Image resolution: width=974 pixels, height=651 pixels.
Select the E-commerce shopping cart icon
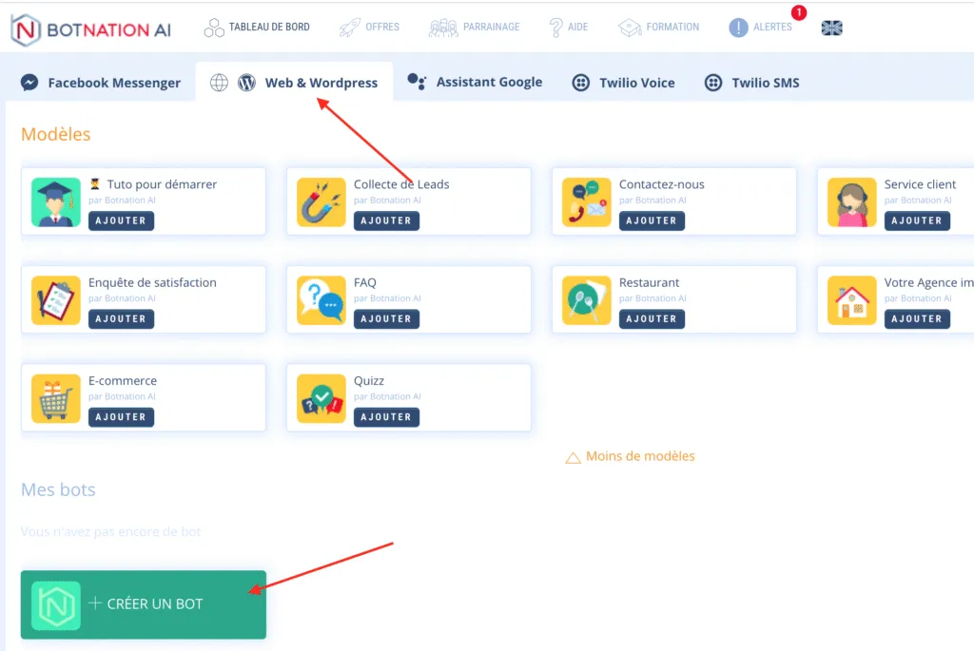pyautogui.click(x=56, y=398)
